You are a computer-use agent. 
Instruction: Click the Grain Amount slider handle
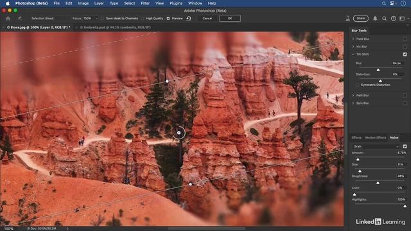(x=358, y=159)
